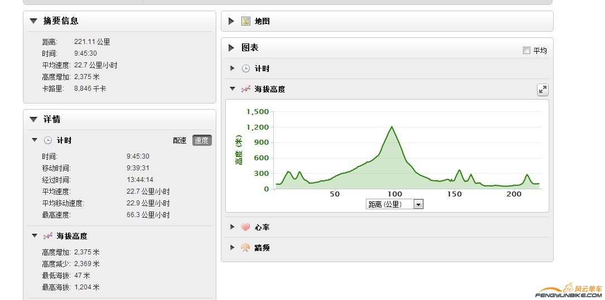Click the clock icon in chart 计时 row
Screen dimensions: 605x300
246,68
